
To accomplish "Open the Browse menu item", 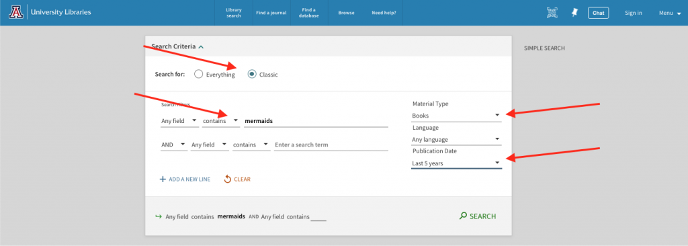I will coord(346,13).
